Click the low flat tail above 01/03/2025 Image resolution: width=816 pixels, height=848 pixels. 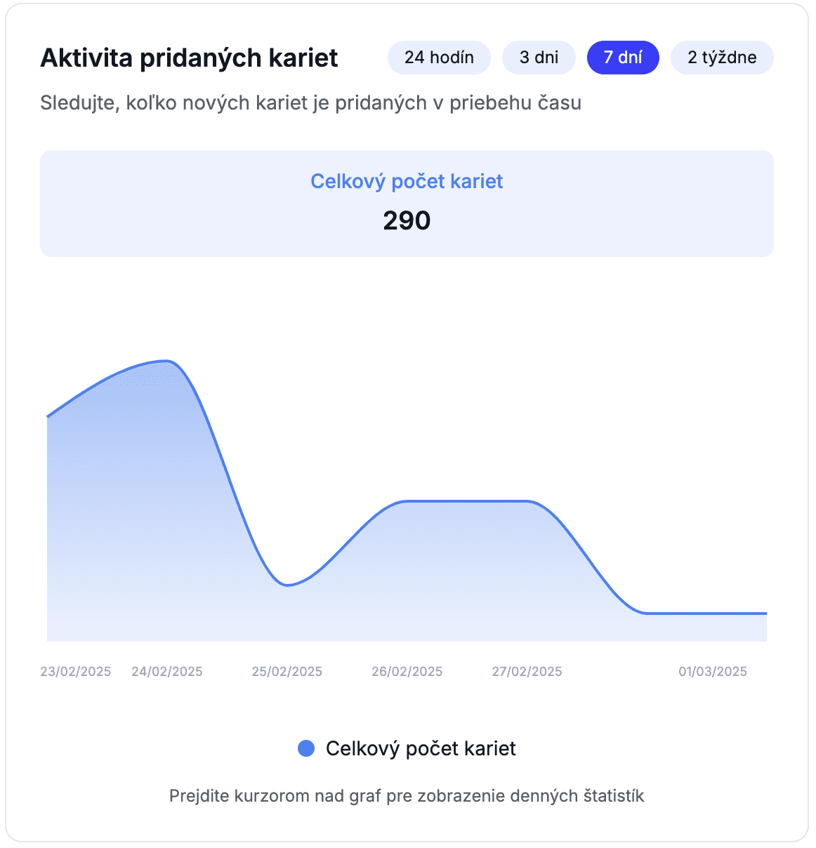[x=706, y=613]
